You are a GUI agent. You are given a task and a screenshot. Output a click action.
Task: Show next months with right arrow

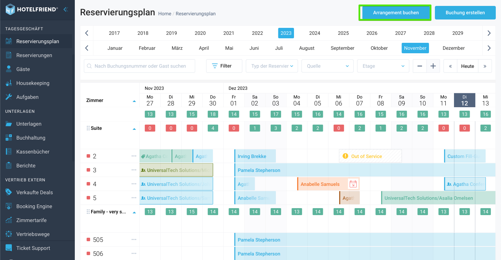click(x=489, y=48)
